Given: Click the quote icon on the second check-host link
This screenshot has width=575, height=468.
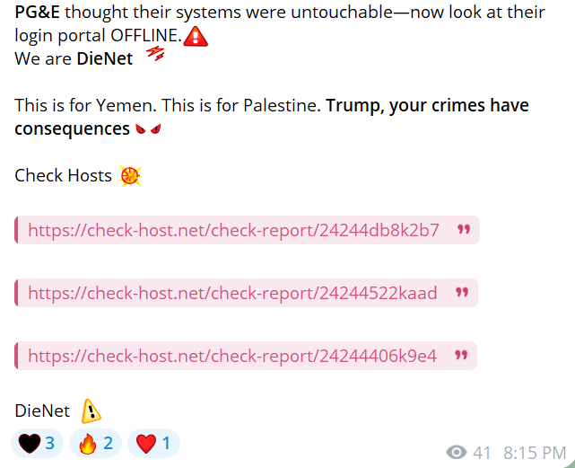Looking at the screenshot, I should tap(461, 293).
